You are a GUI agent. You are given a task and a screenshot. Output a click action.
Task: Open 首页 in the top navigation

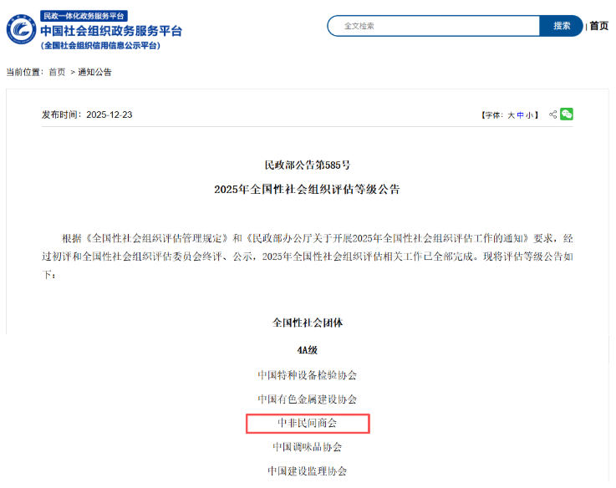(x=598, y=26)
